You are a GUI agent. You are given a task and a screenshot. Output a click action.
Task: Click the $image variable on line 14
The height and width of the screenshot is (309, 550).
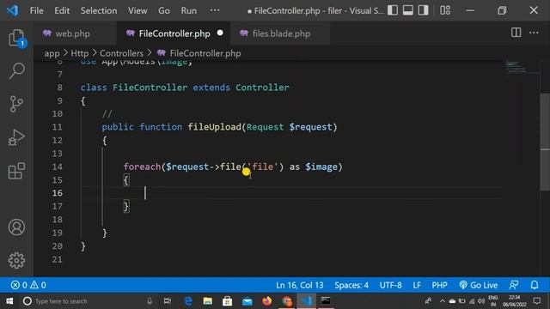321,167
